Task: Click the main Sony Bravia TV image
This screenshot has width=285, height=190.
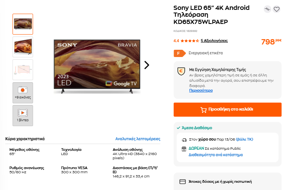Action: pos(97,66)
